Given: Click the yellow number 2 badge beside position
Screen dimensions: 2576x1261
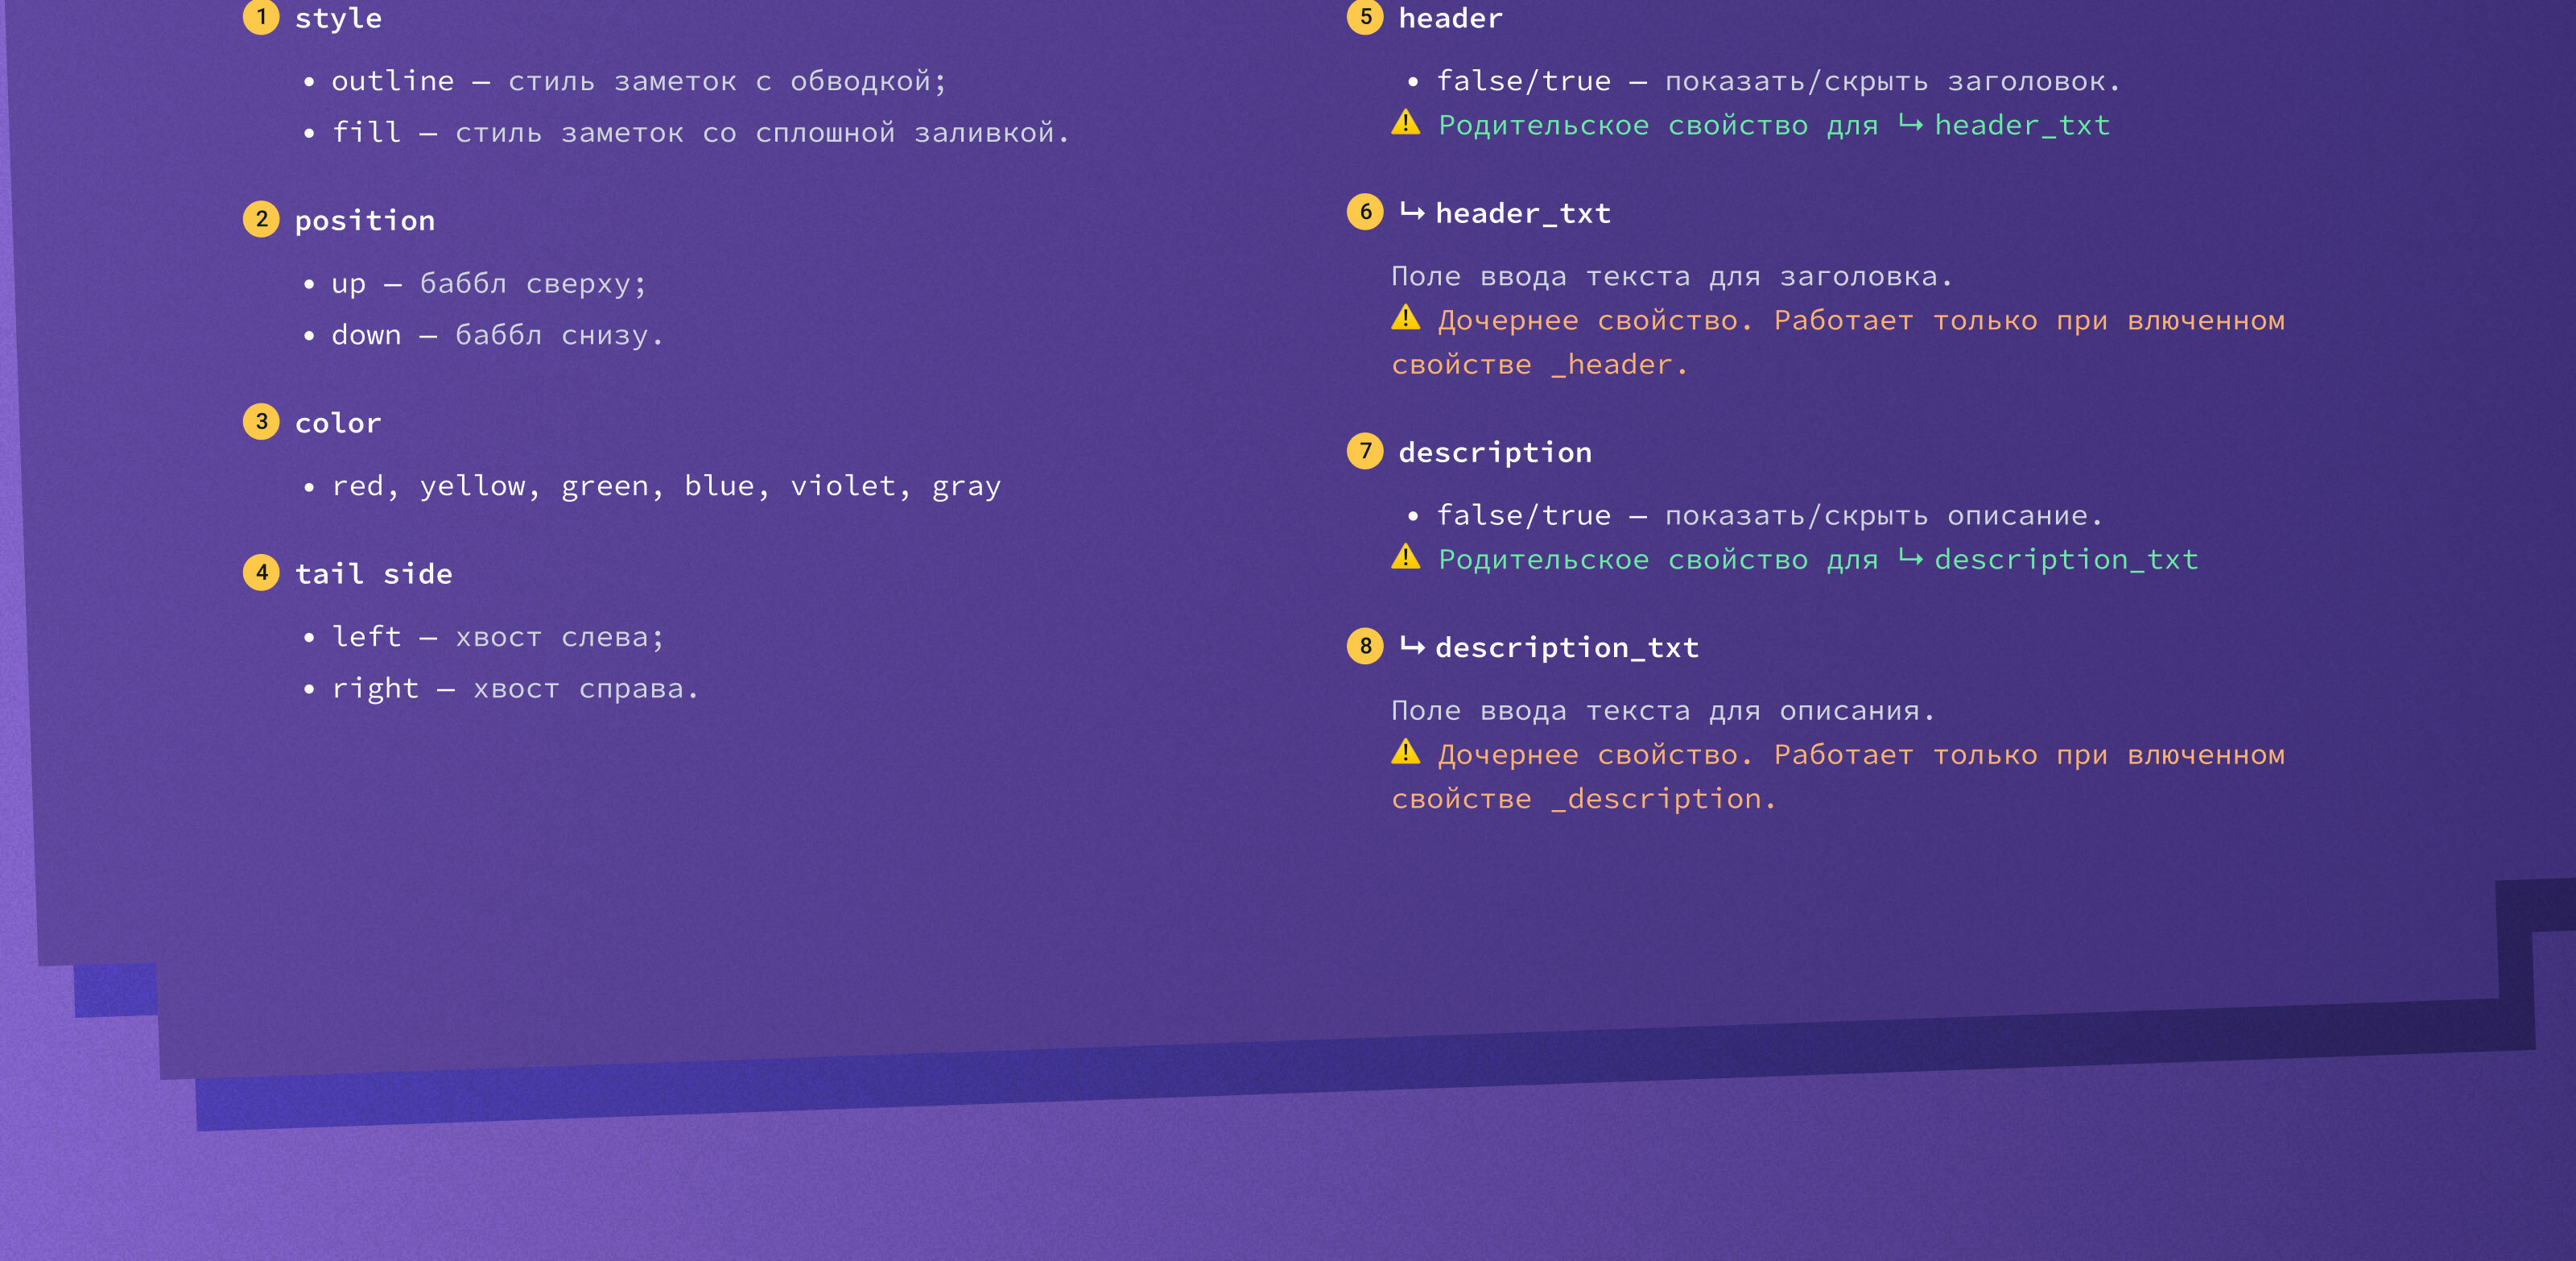Looking at the screenshot, I should click(x=261, y=219).
